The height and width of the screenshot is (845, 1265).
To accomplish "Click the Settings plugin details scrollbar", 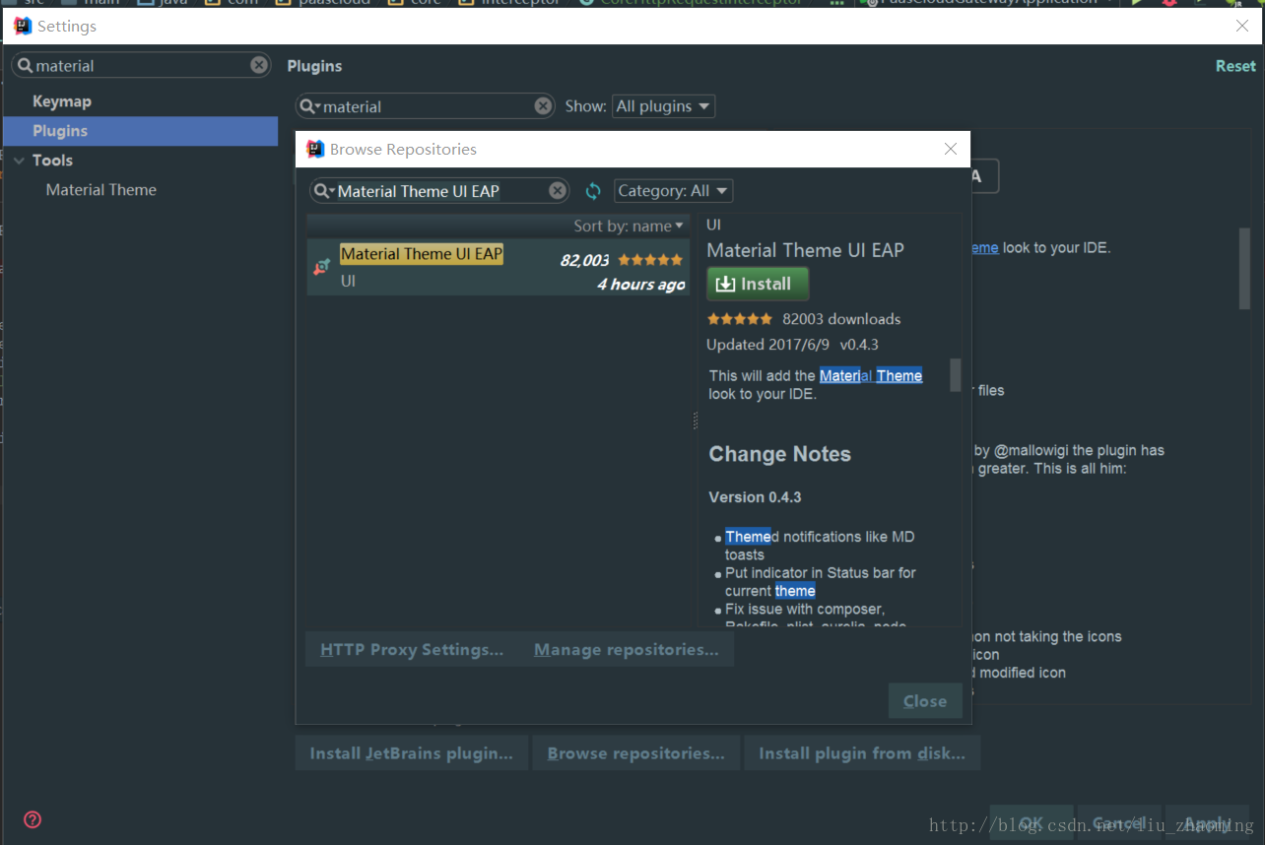I will point(1244,269).
